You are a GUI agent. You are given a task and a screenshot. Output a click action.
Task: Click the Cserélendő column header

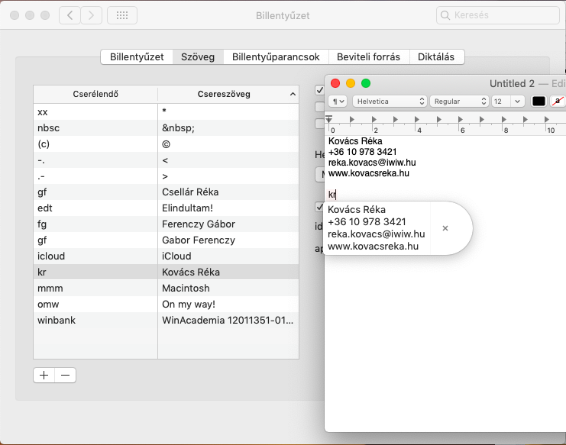pos(95,94)
